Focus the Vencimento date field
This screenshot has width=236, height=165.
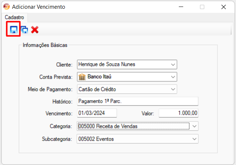click(x=97, y=113)
